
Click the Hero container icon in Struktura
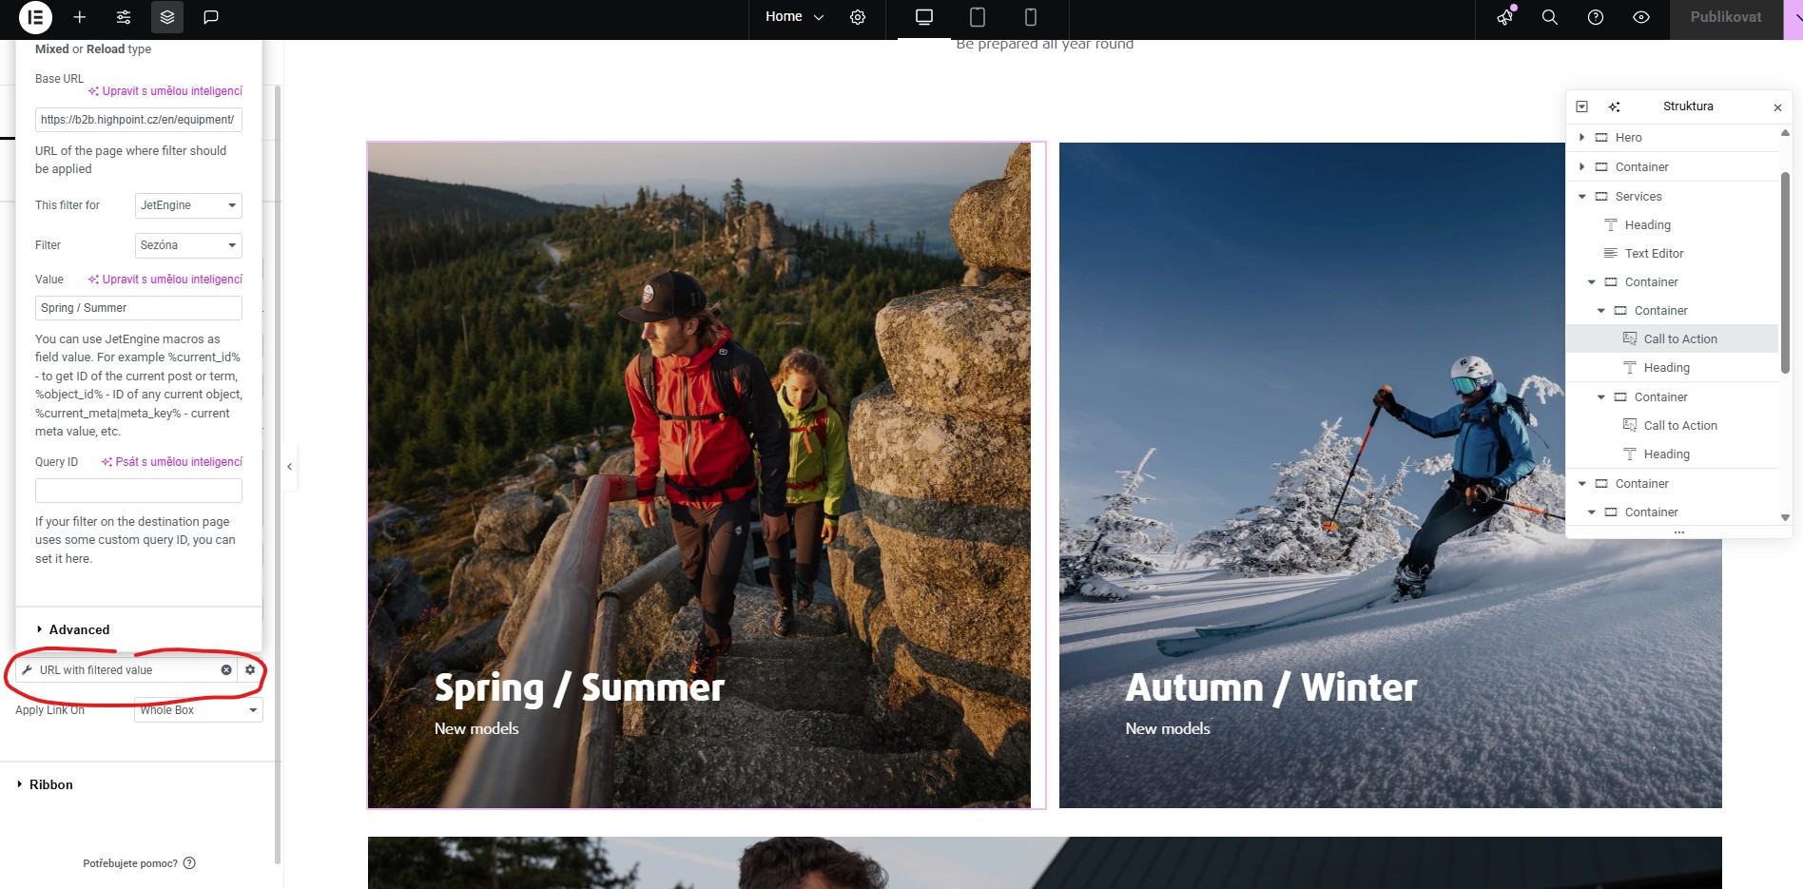tap(1601, 138)
